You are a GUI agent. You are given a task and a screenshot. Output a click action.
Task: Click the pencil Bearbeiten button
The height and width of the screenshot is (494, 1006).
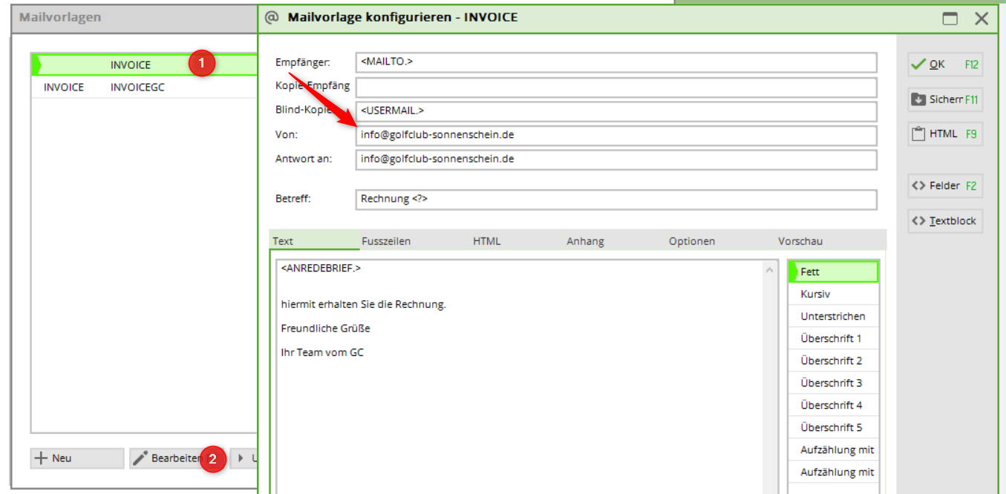click(x=169, y=458)
